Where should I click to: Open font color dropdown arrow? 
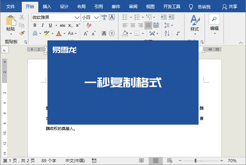click(x=64, y=33)
